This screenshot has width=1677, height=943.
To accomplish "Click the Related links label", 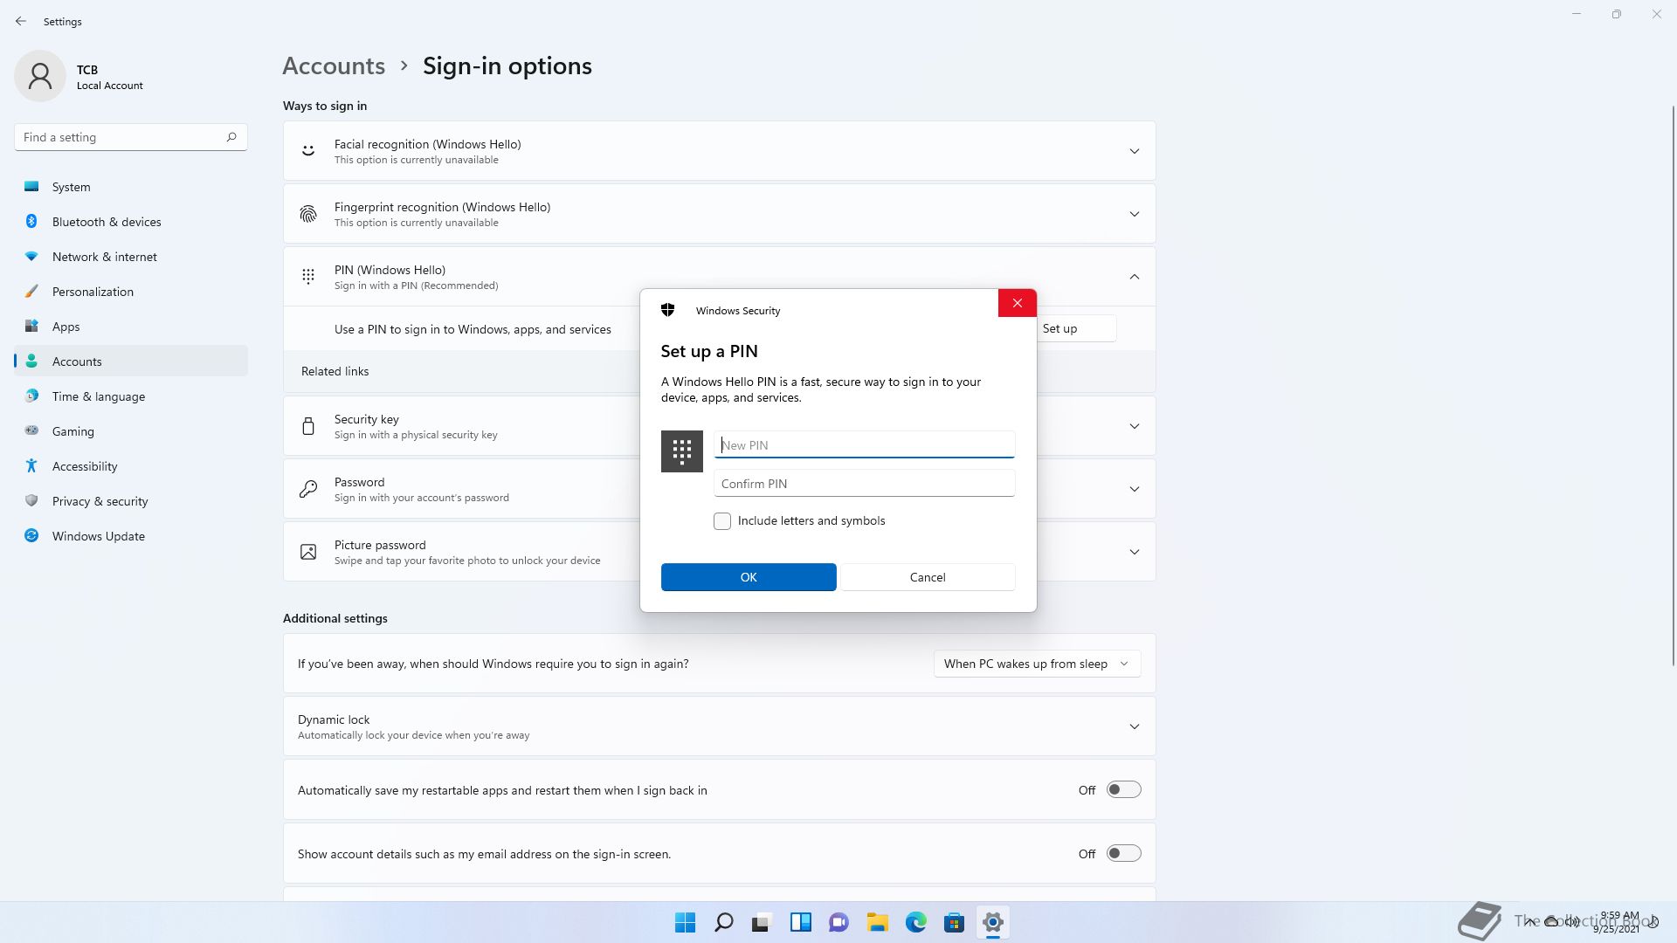I will click(335, 371).
